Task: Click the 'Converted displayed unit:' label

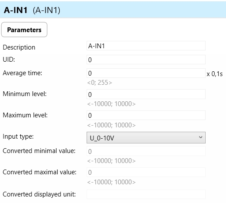Action: (39, 194)
